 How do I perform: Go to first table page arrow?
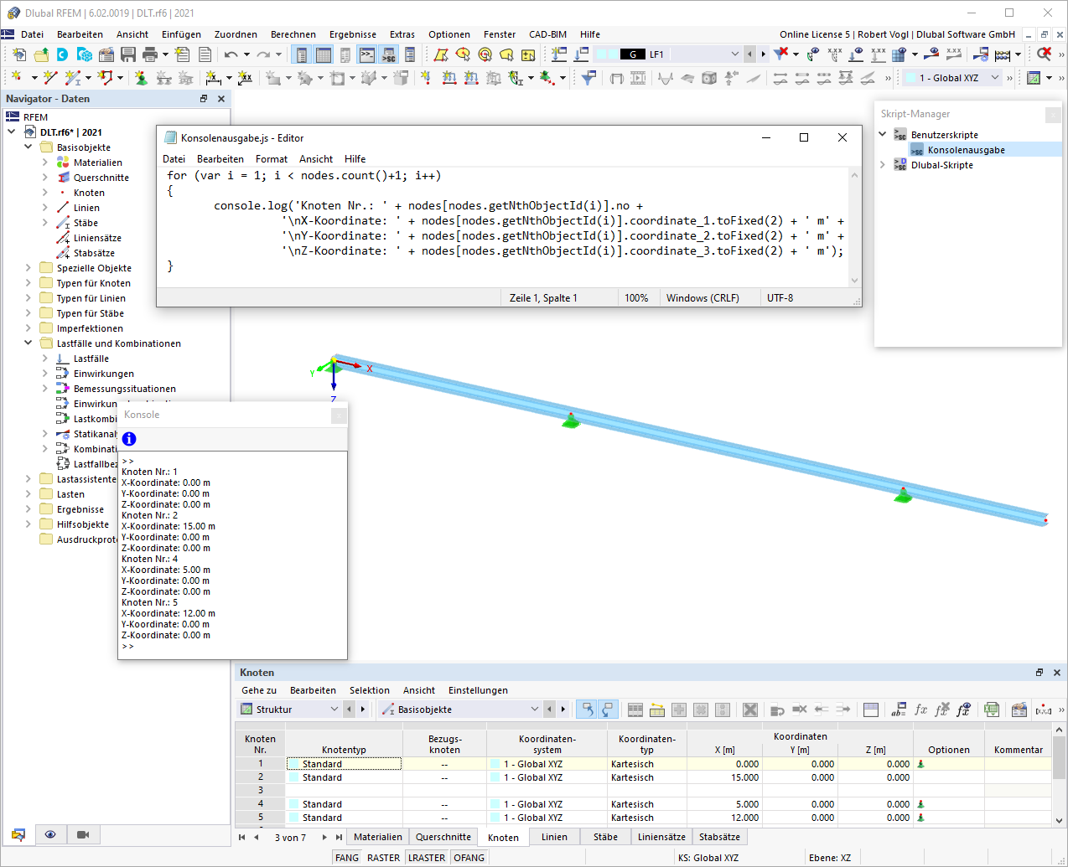(x=242, y=837)
